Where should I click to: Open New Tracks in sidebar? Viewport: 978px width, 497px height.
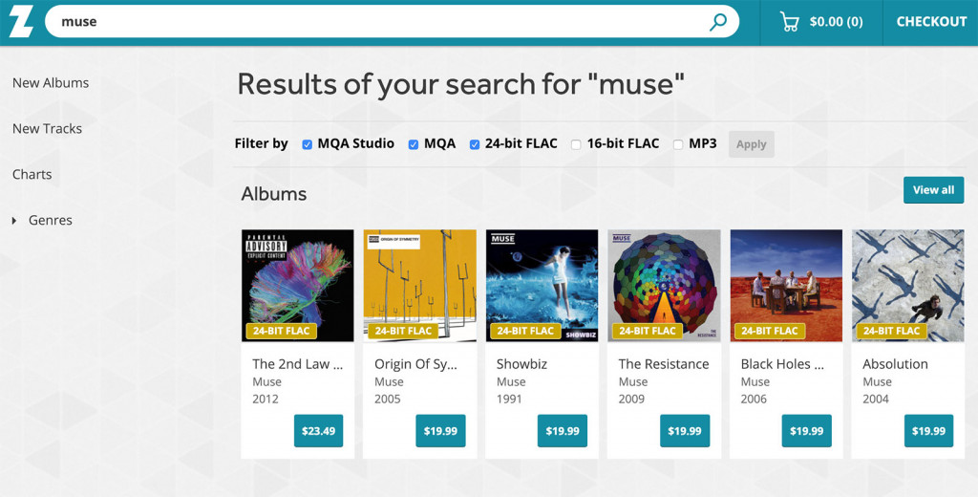click(48, 129)
